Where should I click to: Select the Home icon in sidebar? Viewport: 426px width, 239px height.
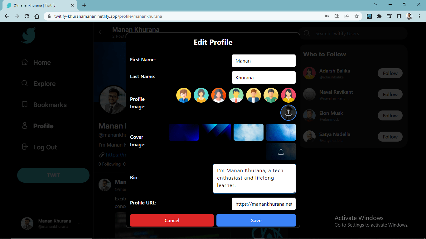(x=25, y=62)
